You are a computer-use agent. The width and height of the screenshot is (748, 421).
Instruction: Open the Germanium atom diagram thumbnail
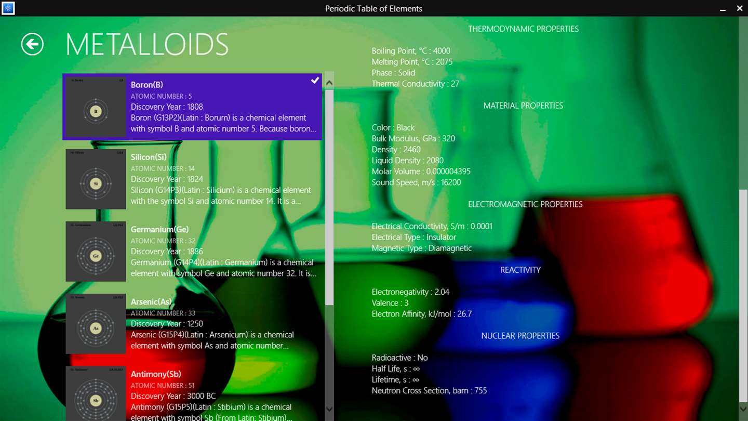point(96,252)
